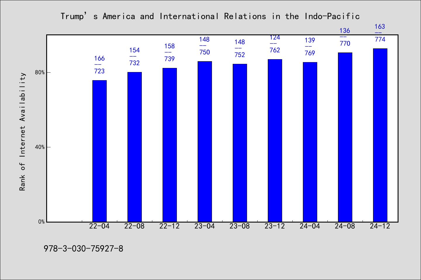Click the data value 124
Image resolution: width=421 pixels, height=280 pixels.
(x=275, y=38)
